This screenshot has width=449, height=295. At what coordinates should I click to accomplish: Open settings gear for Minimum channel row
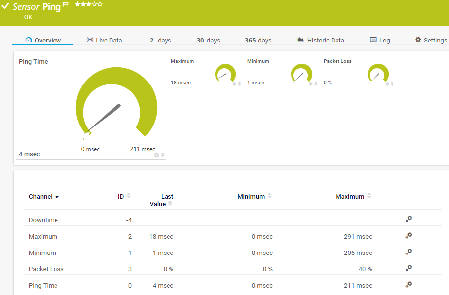[x=408, y=252]
